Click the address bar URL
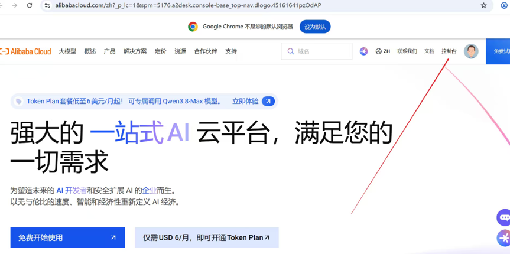This screenshot has height=254, width=510. (x=189, y=5)
